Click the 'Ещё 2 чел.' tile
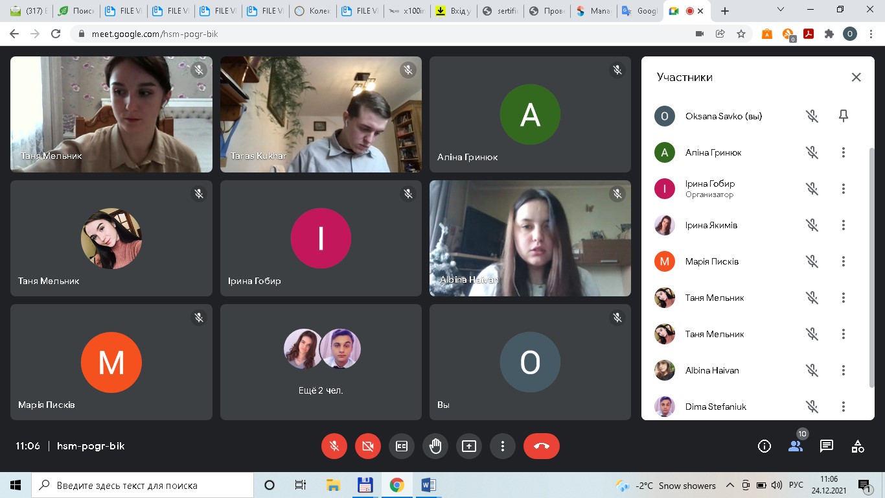The height and width of the screenshot is (498, 885). pyautogui.click(x=321, y=362)
